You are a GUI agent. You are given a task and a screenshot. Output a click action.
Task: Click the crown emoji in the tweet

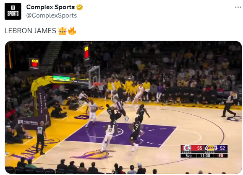coord(63,31)
